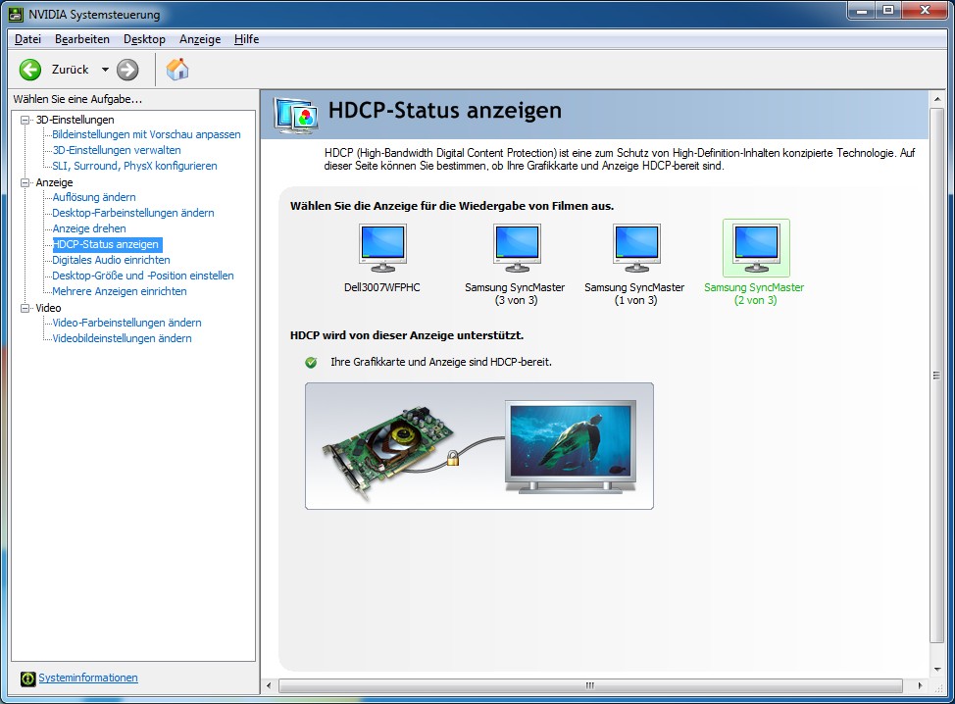
Task: Click the home icon in the toolbar
Action: [x=176, y=70]
